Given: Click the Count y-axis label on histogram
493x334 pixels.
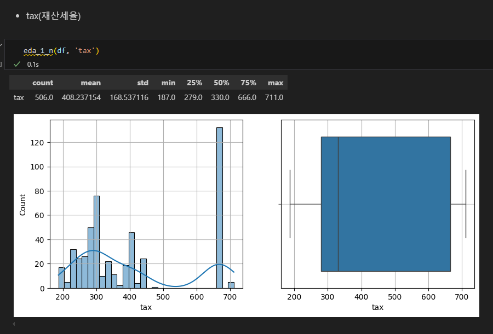Looking at the screenshot, I should click(22, 204).
